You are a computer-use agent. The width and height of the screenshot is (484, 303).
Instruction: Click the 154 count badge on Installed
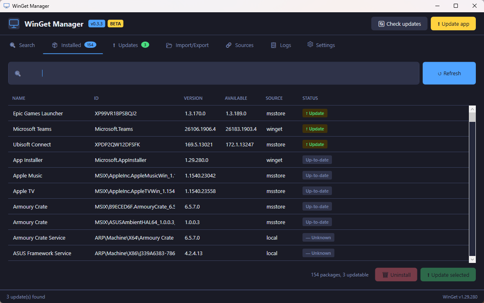coord(90,45)
